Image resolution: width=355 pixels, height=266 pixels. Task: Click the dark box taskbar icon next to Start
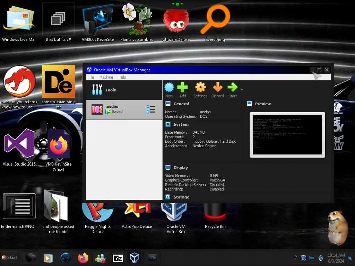(x=31, y=257)
